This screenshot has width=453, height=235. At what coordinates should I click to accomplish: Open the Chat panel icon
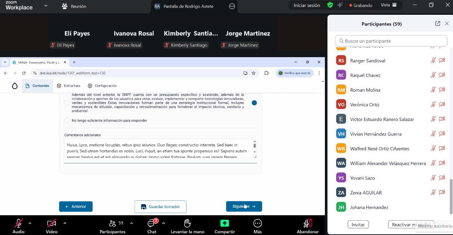point(152,223)
